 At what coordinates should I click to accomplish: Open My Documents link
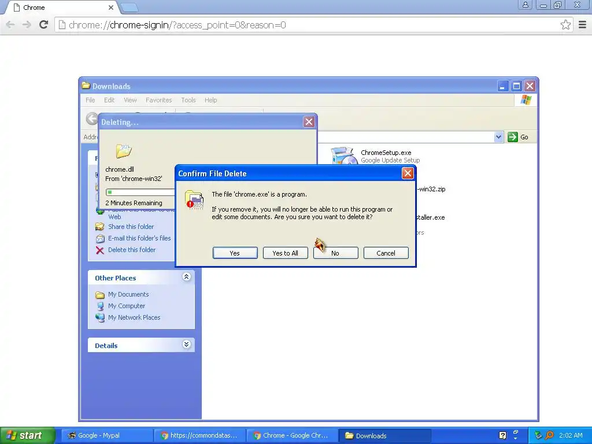[128, 294]
